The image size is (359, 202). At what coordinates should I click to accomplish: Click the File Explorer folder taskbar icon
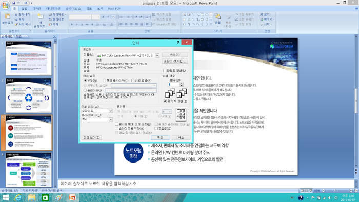tap(32, 197)
